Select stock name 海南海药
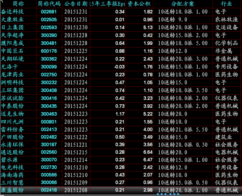242x196 pixels. tap(12, 175)
